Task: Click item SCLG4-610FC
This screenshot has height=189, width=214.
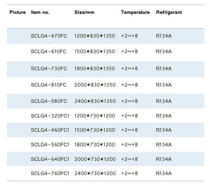Action: (x=49, y=51)
